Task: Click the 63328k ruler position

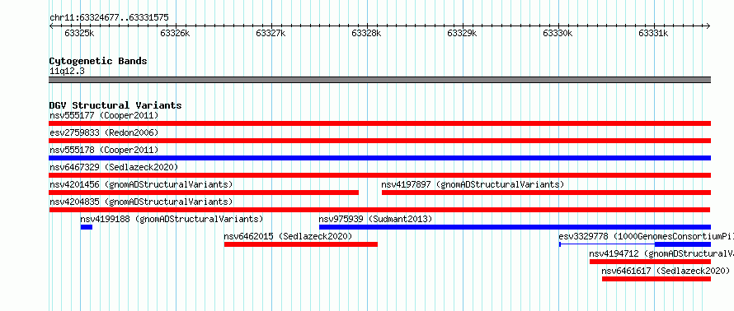Action: (366, 33)
